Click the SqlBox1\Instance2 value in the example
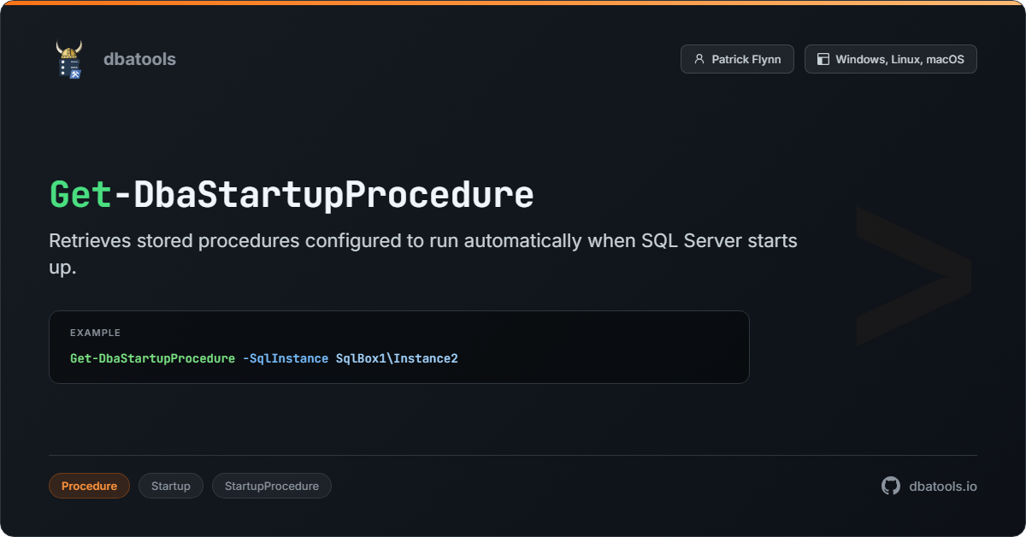The height and width of the screenshot is (537, 1026). click(x=397, y=358)
